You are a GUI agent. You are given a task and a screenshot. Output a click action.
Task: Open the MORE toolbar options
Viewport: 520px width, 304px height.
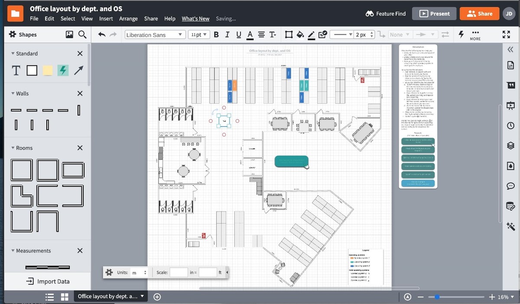pos(475,35)
